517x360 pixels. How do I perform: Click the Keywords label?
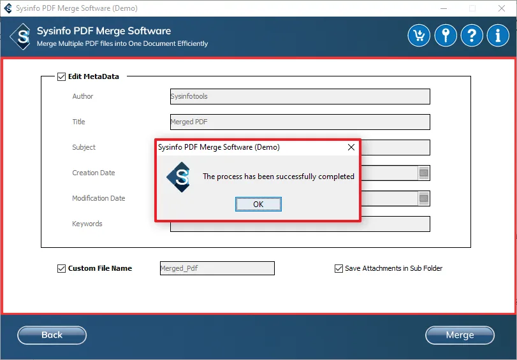point(87,224)
